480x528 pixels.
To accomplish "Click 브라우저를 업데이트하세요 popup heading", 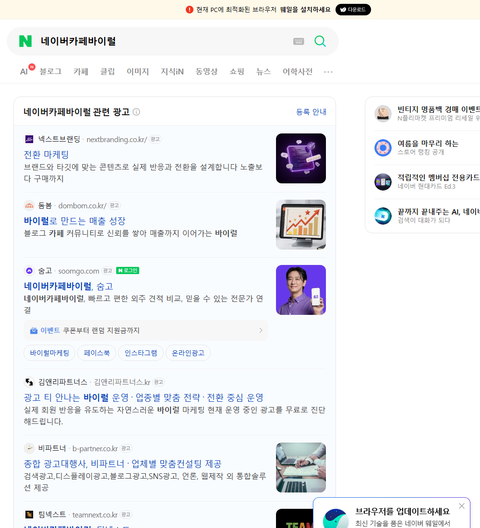I will pyautogui.click(x=403, y=511).
